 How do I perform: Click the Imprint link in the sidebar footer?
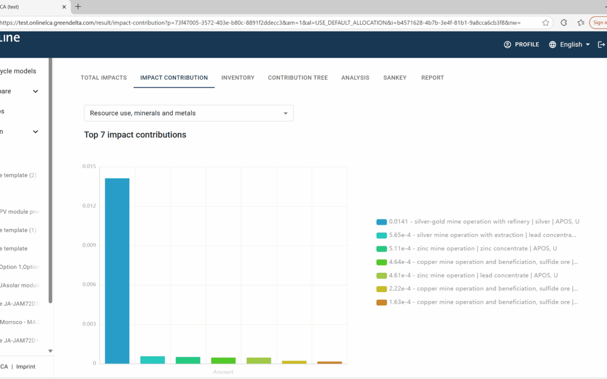[25, 367]
